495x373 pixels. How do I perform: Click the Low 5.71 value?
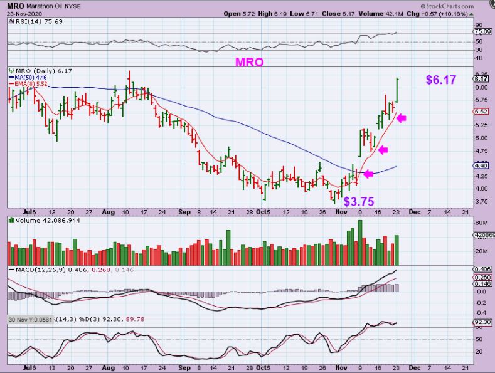click(x=304, y=14)
